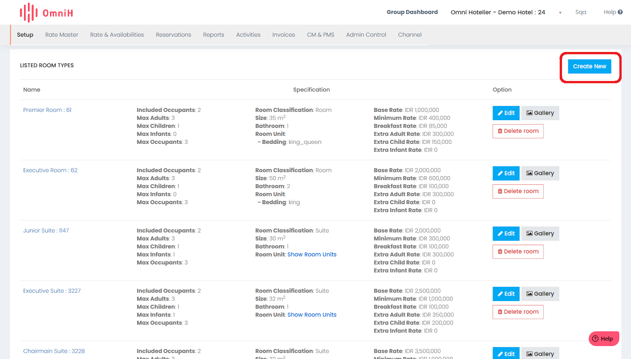Open Executive Room : 62 link

click(50, 170)
